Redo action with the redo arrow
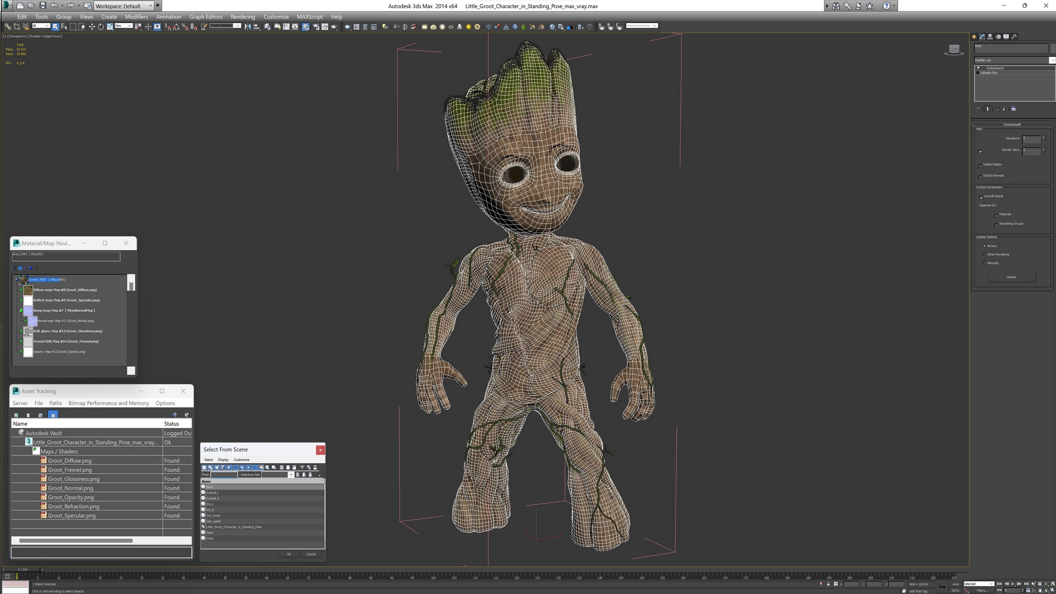 click(x=70, y=6)
